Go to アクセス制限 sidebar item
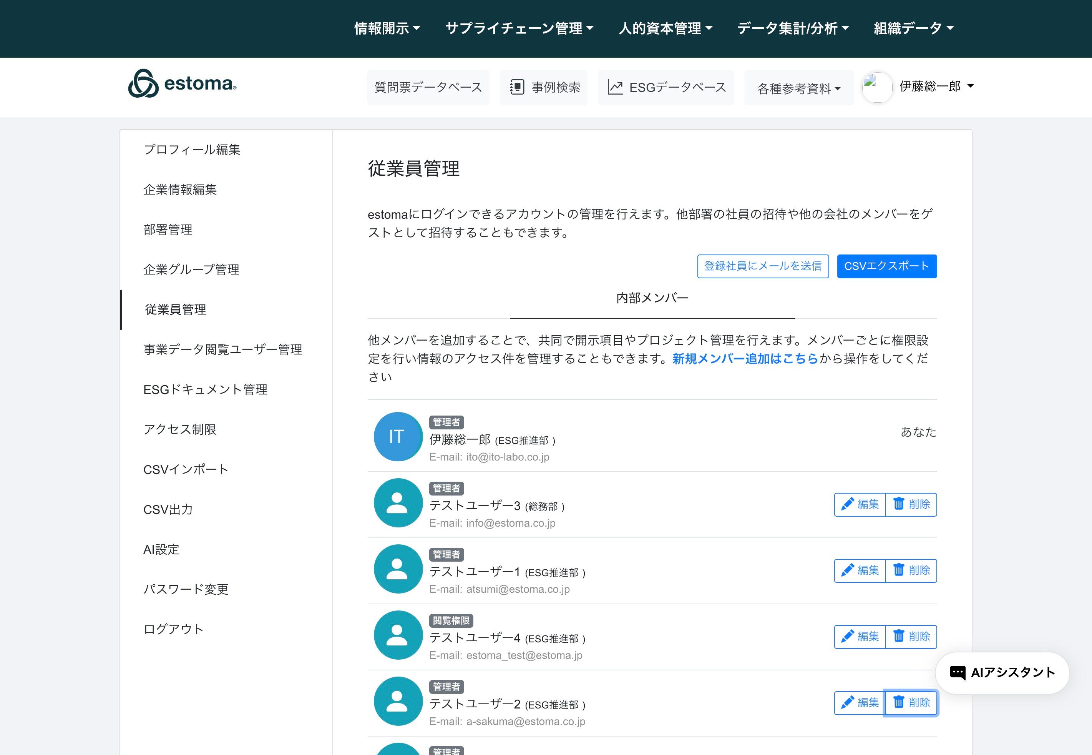 coord(180,429)
